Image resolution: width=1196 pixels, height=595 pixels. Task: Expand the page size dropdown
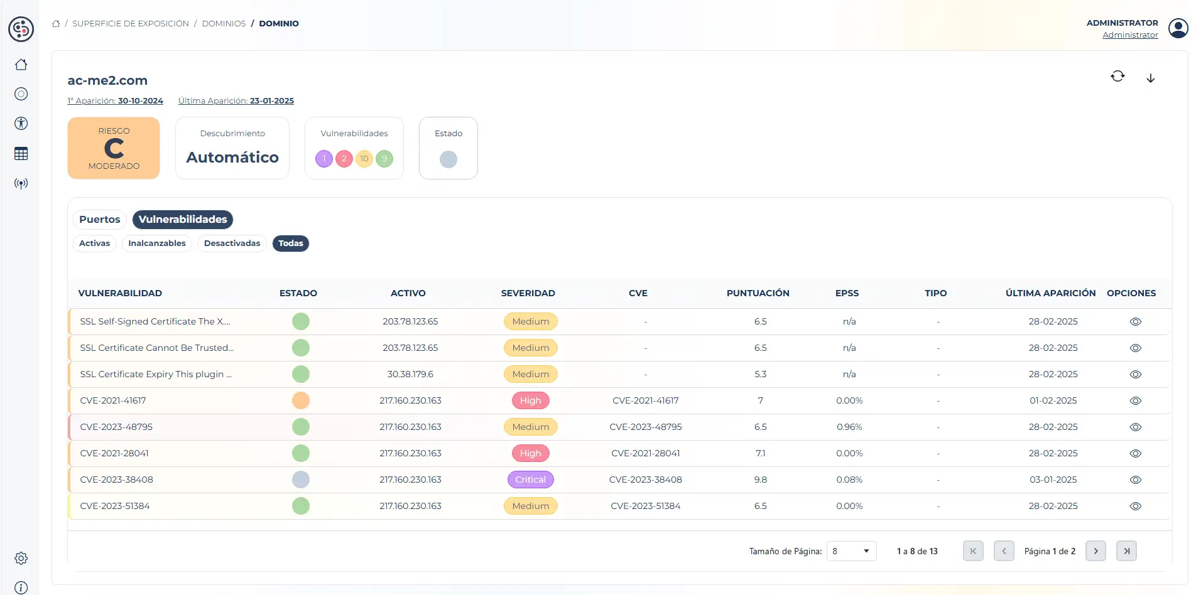[x=851, y=551]
